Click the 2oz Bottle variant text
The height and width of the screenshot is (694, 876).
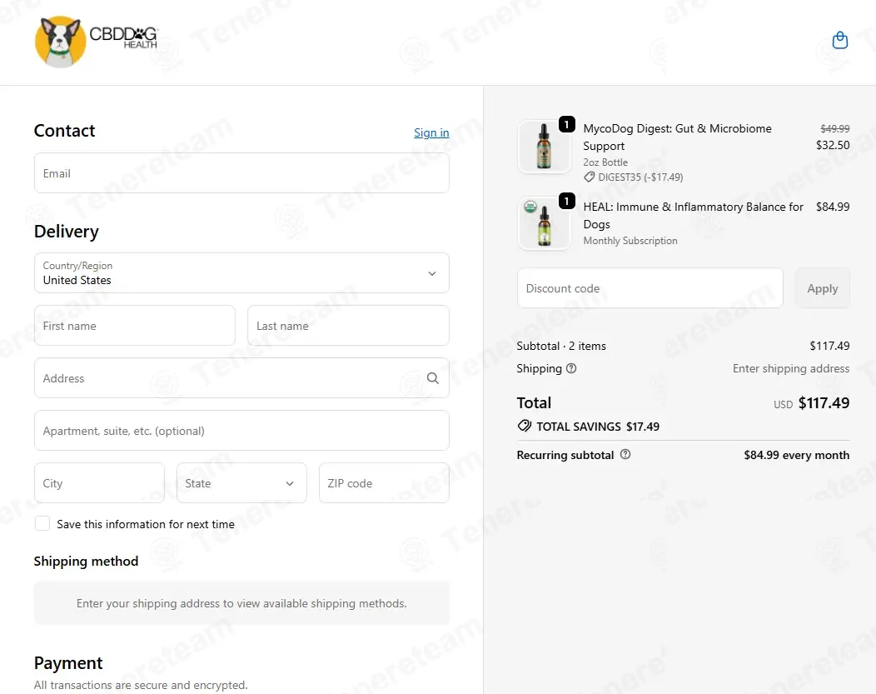click(605, 162)
